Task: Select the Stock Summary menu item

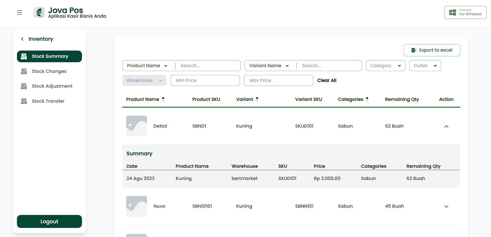Action: (x=49, y=56)
